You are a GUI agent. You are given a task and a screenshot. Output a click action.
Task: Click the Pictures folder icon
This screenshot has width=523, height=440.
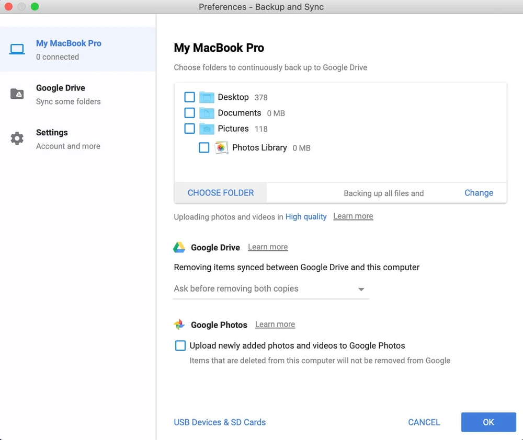point(207,129)
